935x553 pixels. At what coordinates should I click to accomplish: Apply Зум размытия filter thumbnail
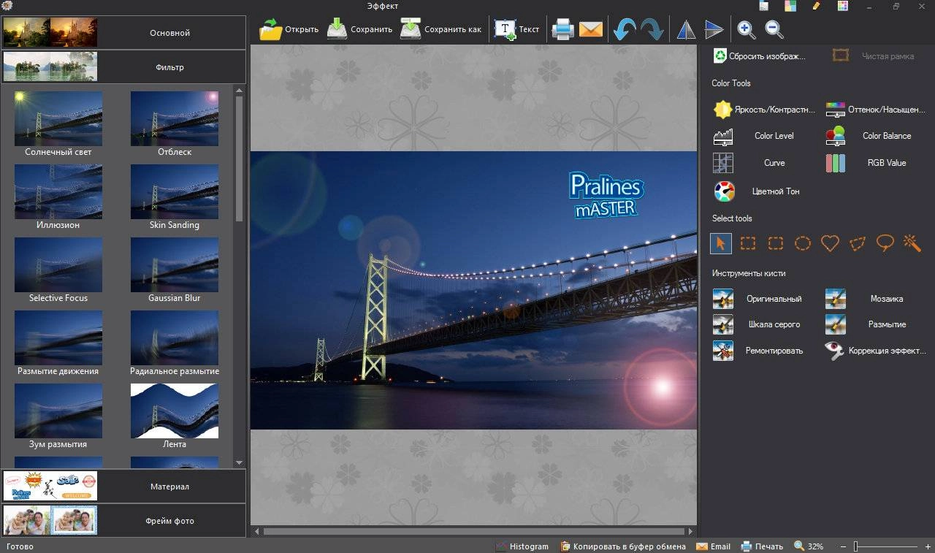(x=58, y=411)
